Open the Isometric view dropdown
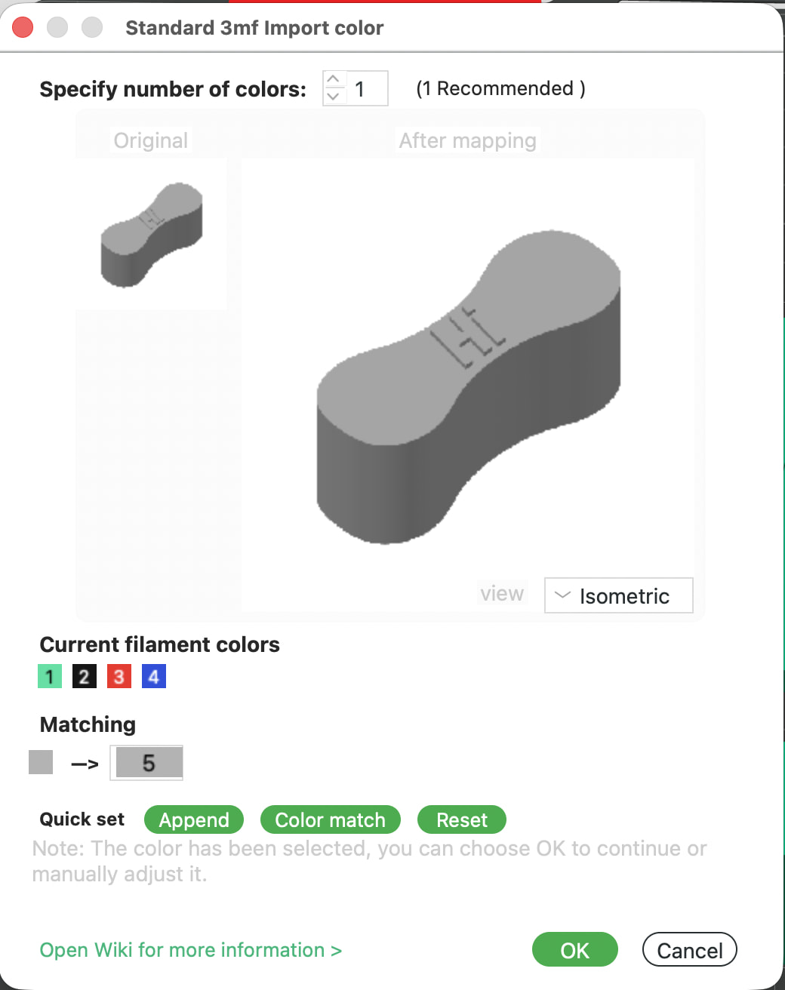 click(x=618, y=595)
